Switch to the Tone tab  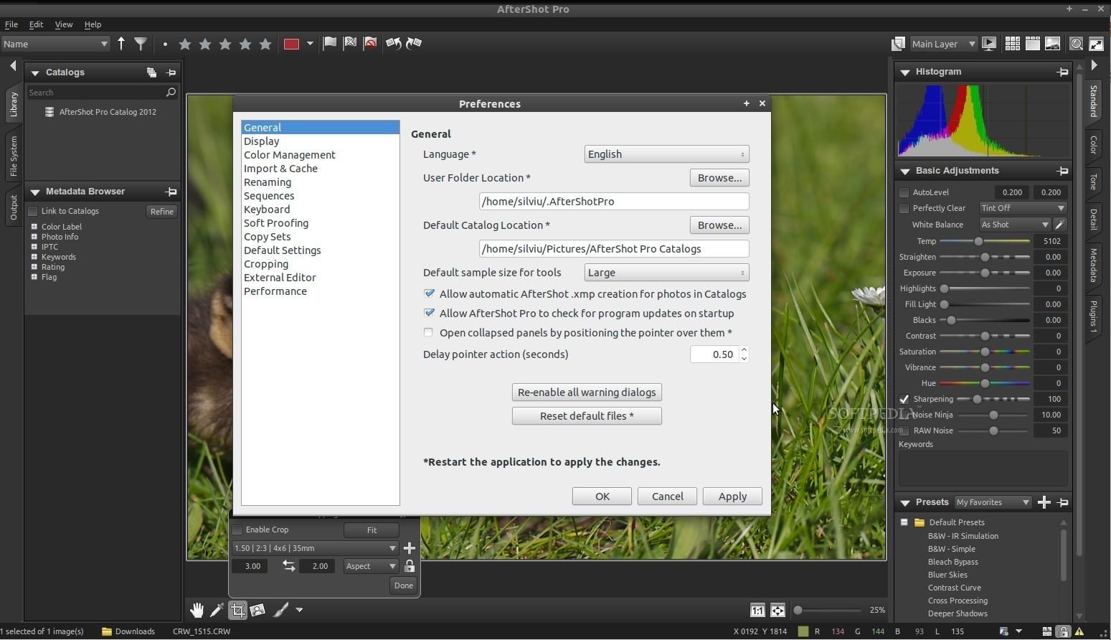point(1093,182)
